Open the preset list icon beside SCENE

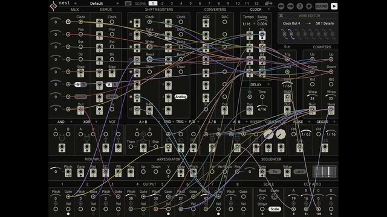coord(128,4)
